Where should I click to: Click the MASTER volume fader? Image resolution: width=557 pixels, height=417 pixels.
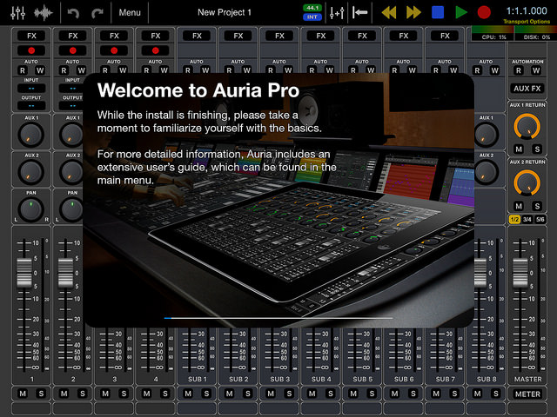click(520, 273)
